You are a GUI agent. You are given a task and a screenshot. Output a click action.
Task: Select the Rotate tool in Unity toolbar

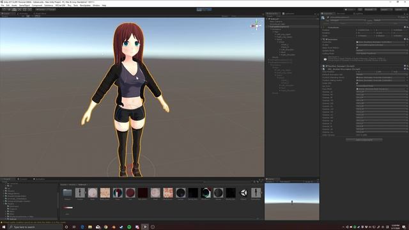[14, 10]
